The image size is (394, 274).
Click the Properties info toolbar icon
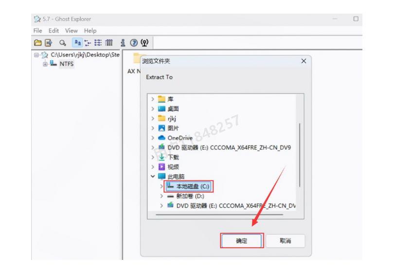[x=123, y=43]
